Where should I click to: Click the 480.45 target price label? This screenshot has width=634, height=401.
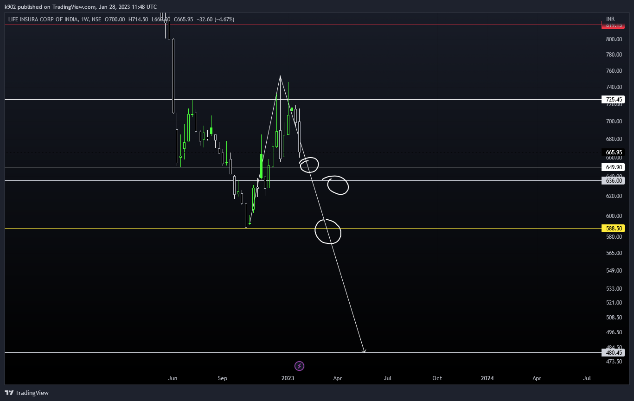tap(613, 352)
